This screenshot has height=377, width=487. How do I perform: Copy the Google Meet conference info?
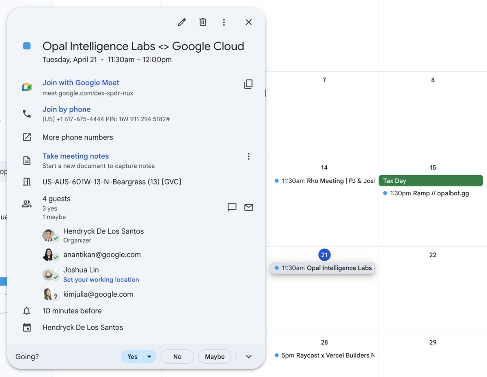click(248, 84)
